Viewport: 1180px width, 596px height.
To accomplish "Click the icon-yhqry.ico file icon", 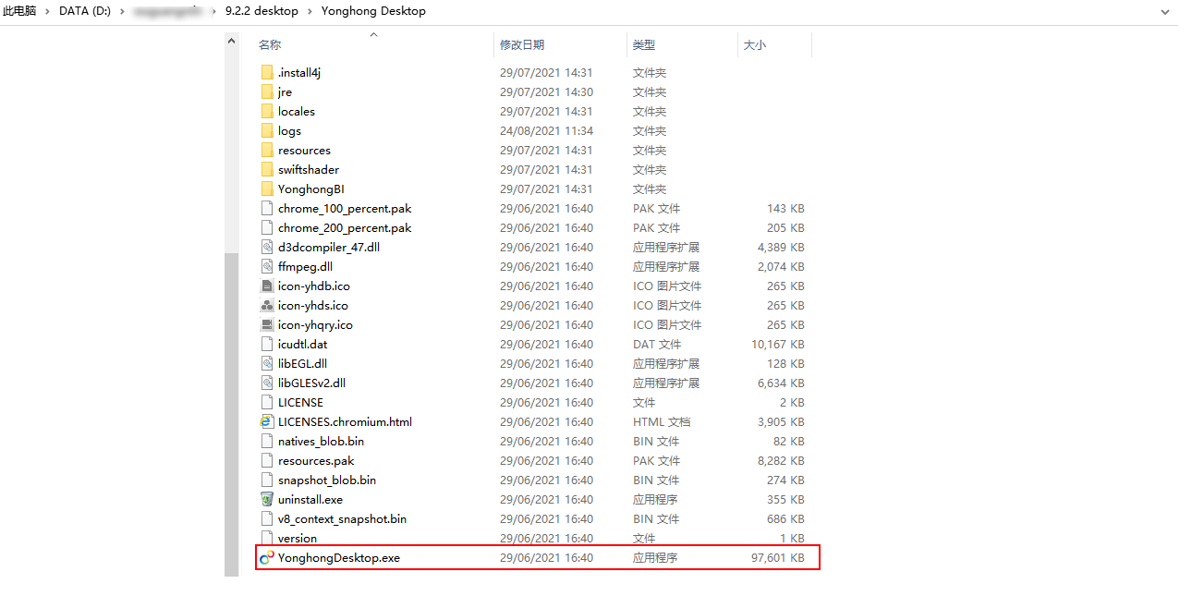I will click(314, 324).
